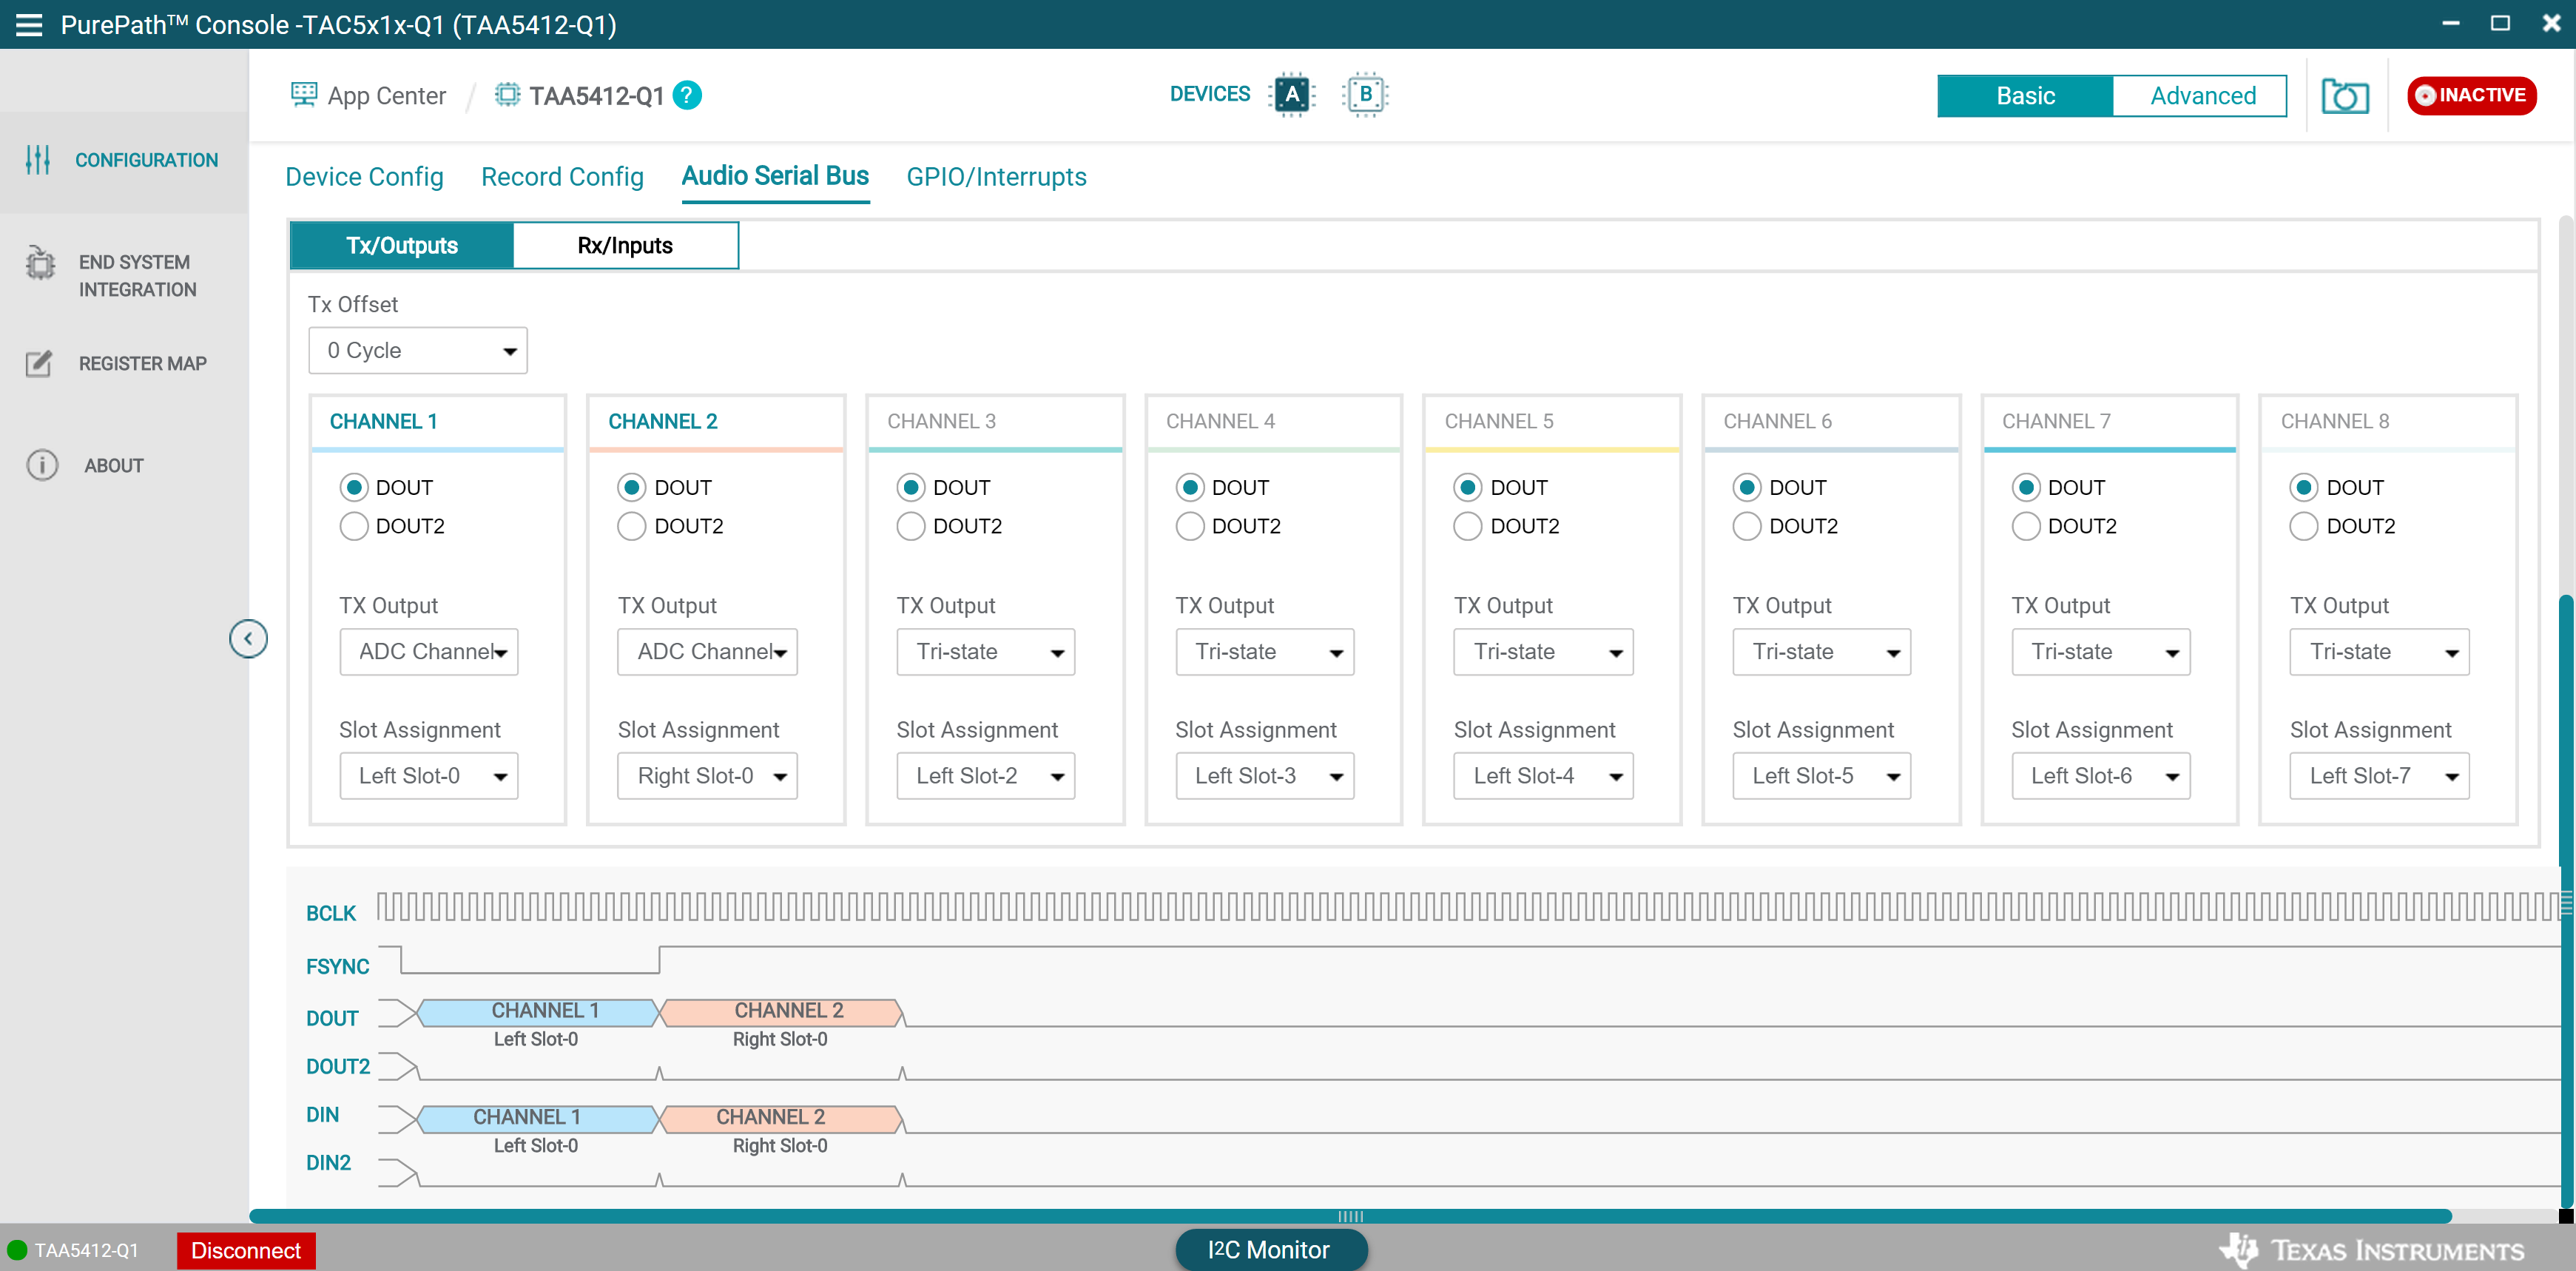The width and height of the screenshot is (2576, 1271).
Task: Select device B chip icon
Action: (1365, 95)
